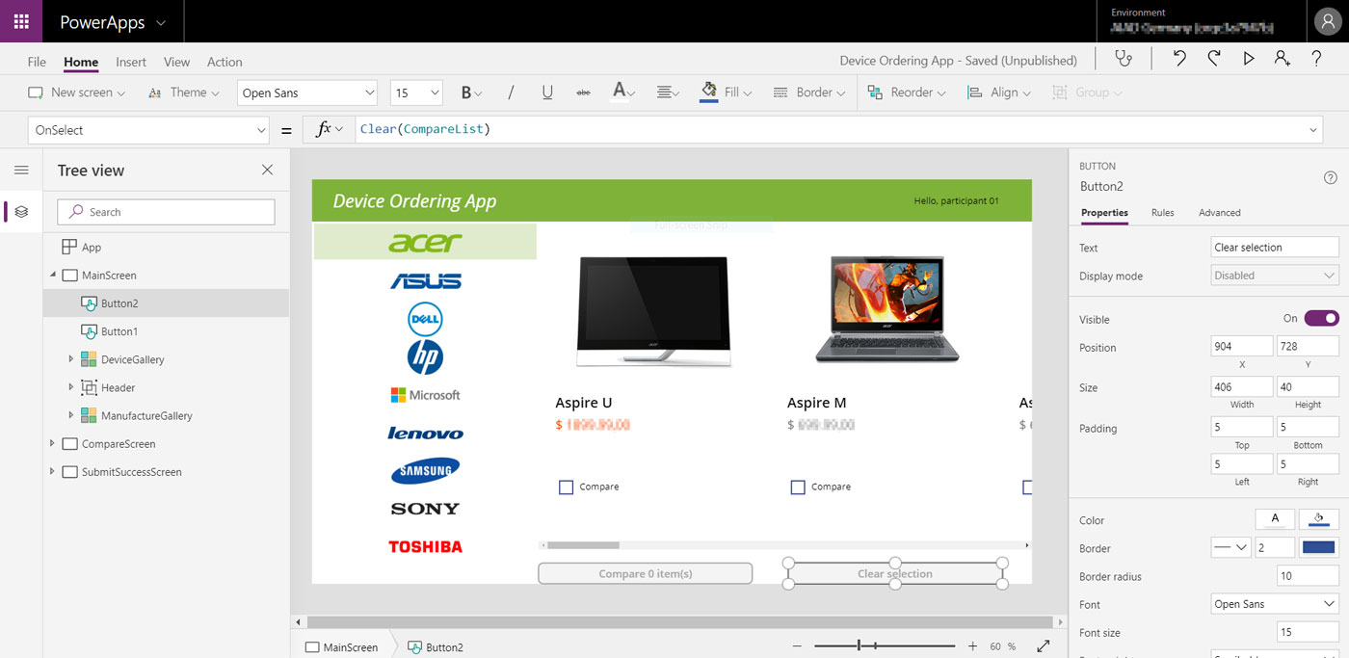Open the Fill color options
Image resolution: width=1349 pixels, height=658 pixels.
[725, 92]
